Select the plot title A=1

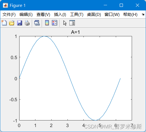(75, 32)
